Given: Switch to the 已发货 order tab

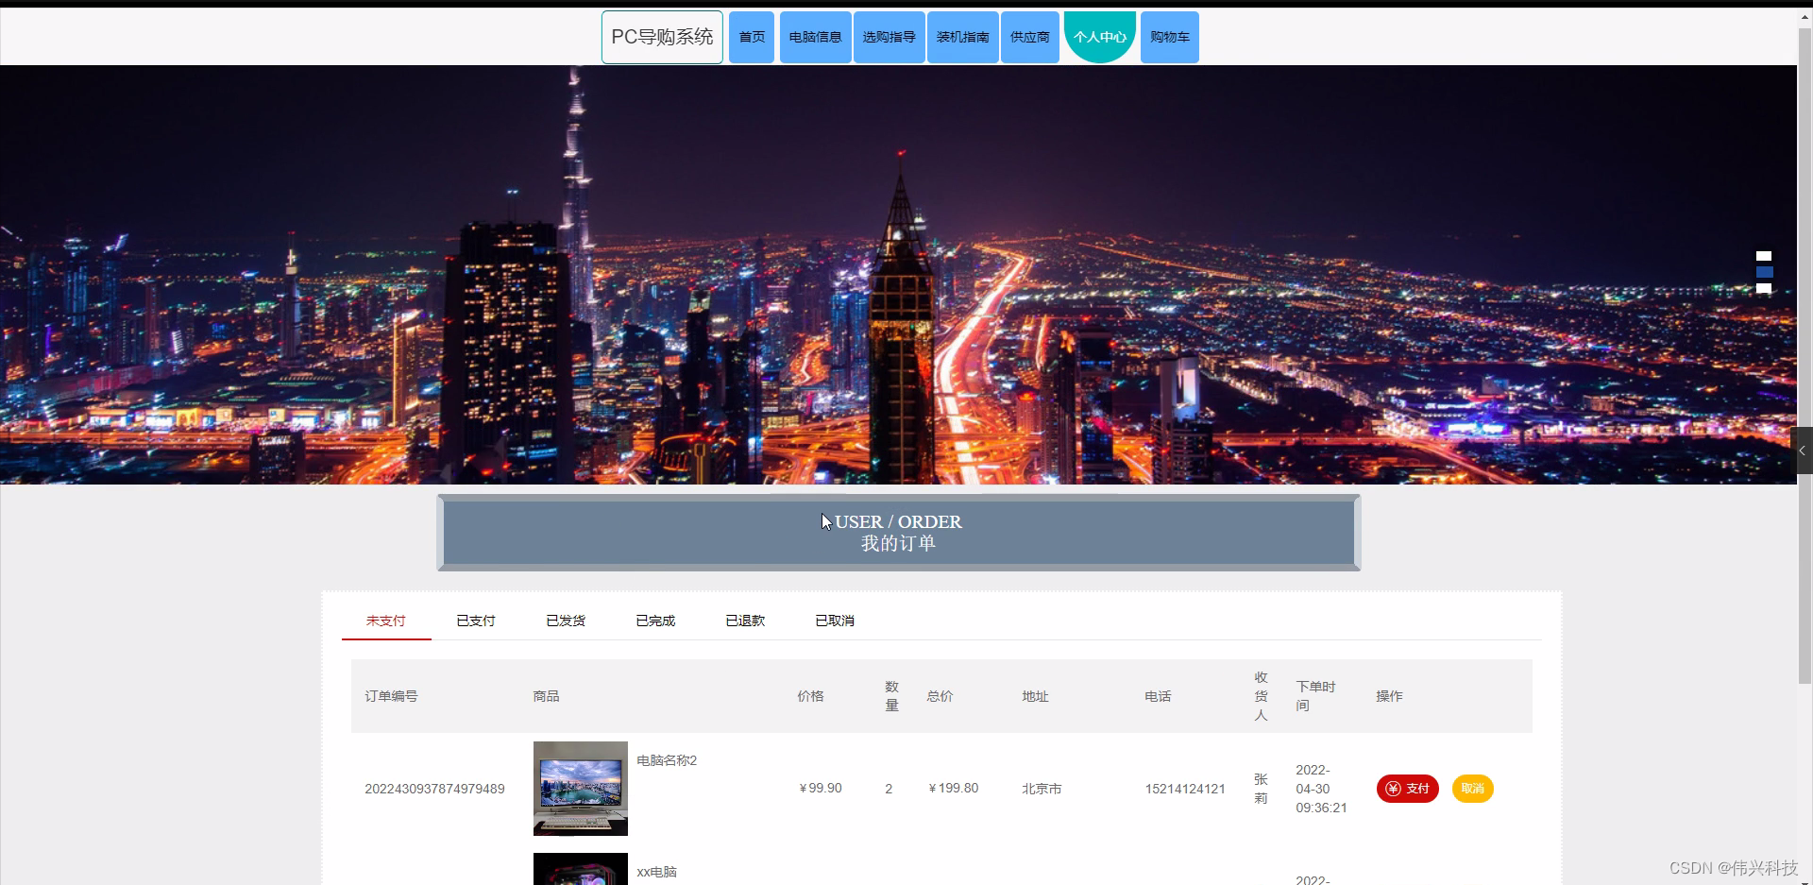Looking at the screenshot, I should pyautogui.click(x=565, y=620).
